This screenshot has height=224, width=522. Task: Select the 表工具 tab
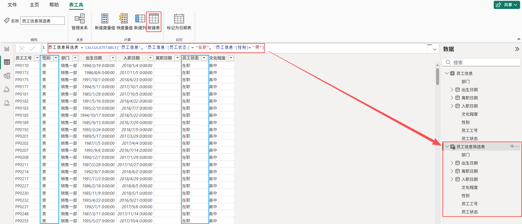click(x=76, y=5)
